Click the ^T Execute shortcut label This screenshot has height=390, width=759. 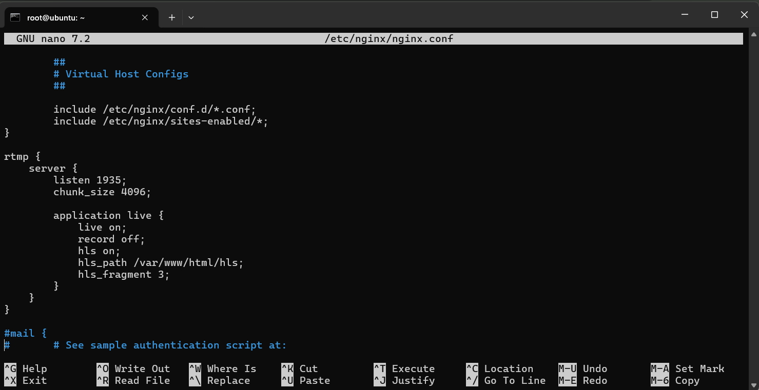coord(404,368)
